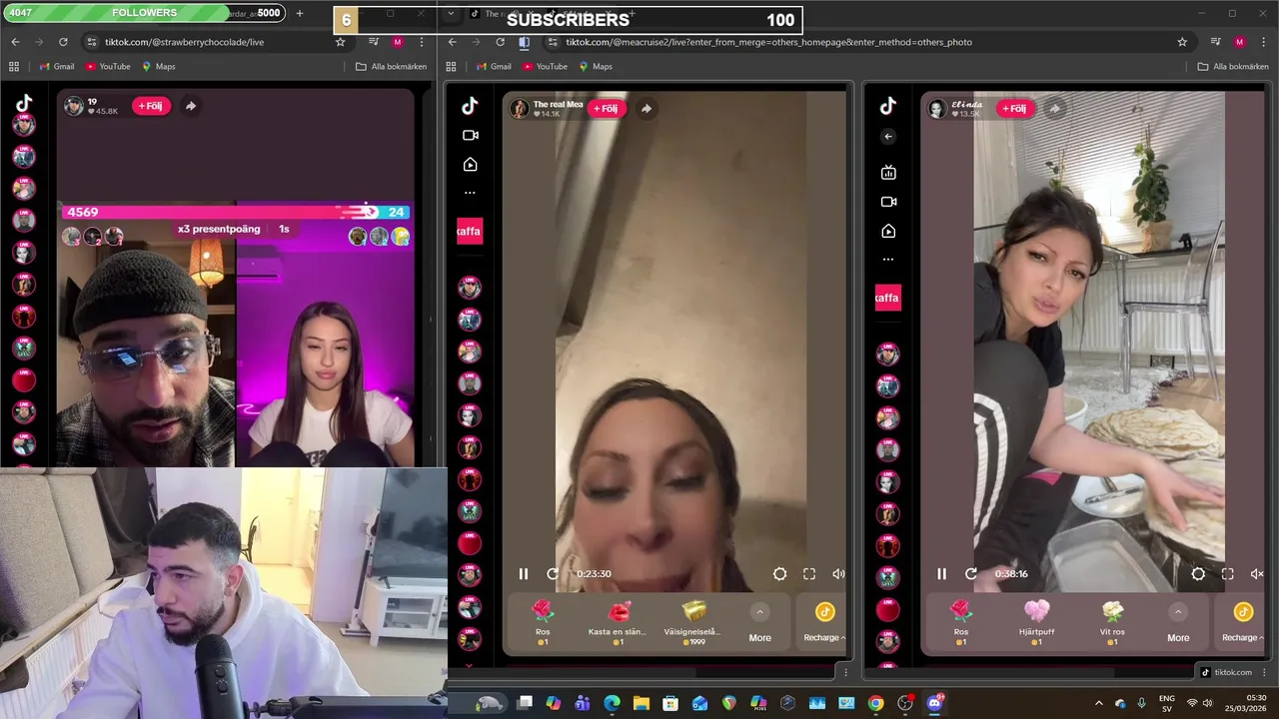Open File Explorer from the taskbar
1279x719 pixels.
click(x=641, y=703)
